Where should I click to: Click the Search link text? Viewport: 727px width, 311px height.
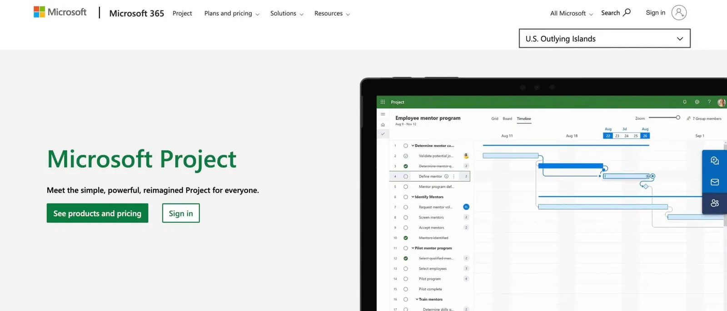coord(610,13)
